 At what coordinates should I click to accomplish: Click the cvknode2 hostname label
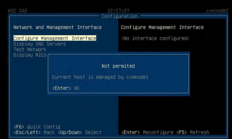[217, 11]
